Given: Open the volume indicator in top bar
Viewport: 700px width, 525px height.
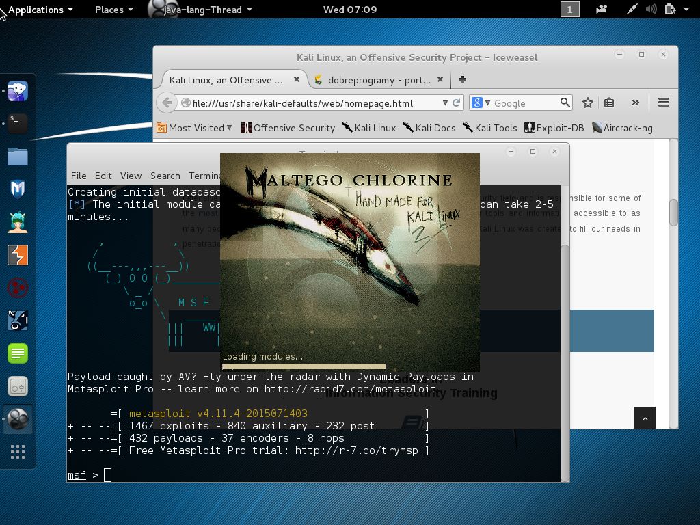Looking at the screenshot, I should tap(651, 9).
